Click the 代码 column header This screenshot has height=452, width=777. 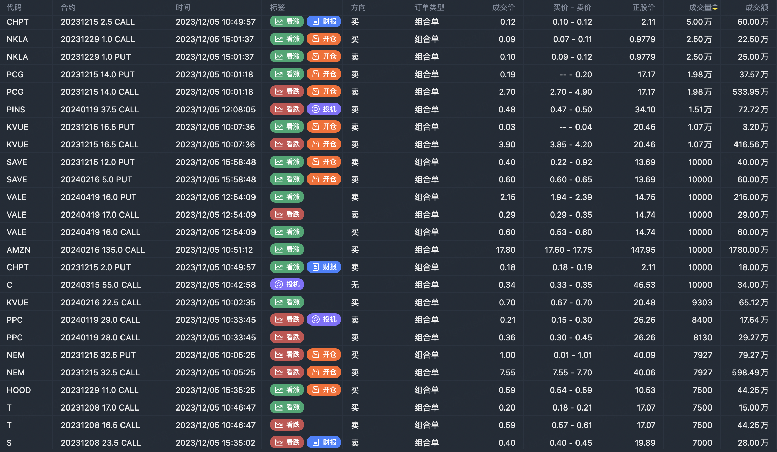tap(14, 7)
